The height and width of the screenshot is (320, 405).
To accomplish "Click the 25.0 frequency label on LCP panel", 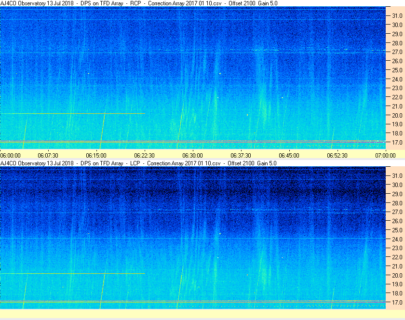I will pos(397,230).
